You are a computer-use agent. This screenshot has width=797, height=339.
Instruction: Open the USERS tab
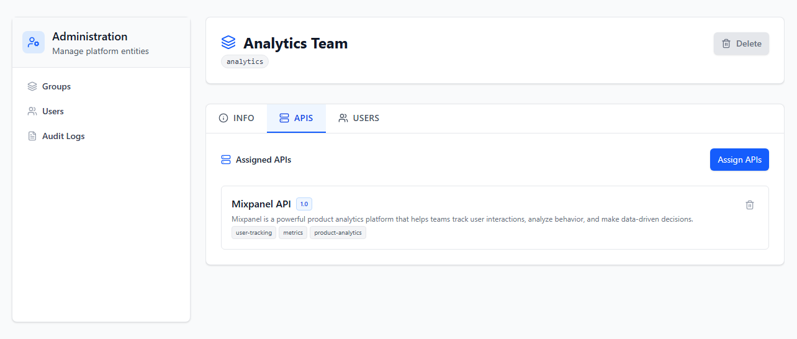tap(359, 118)
